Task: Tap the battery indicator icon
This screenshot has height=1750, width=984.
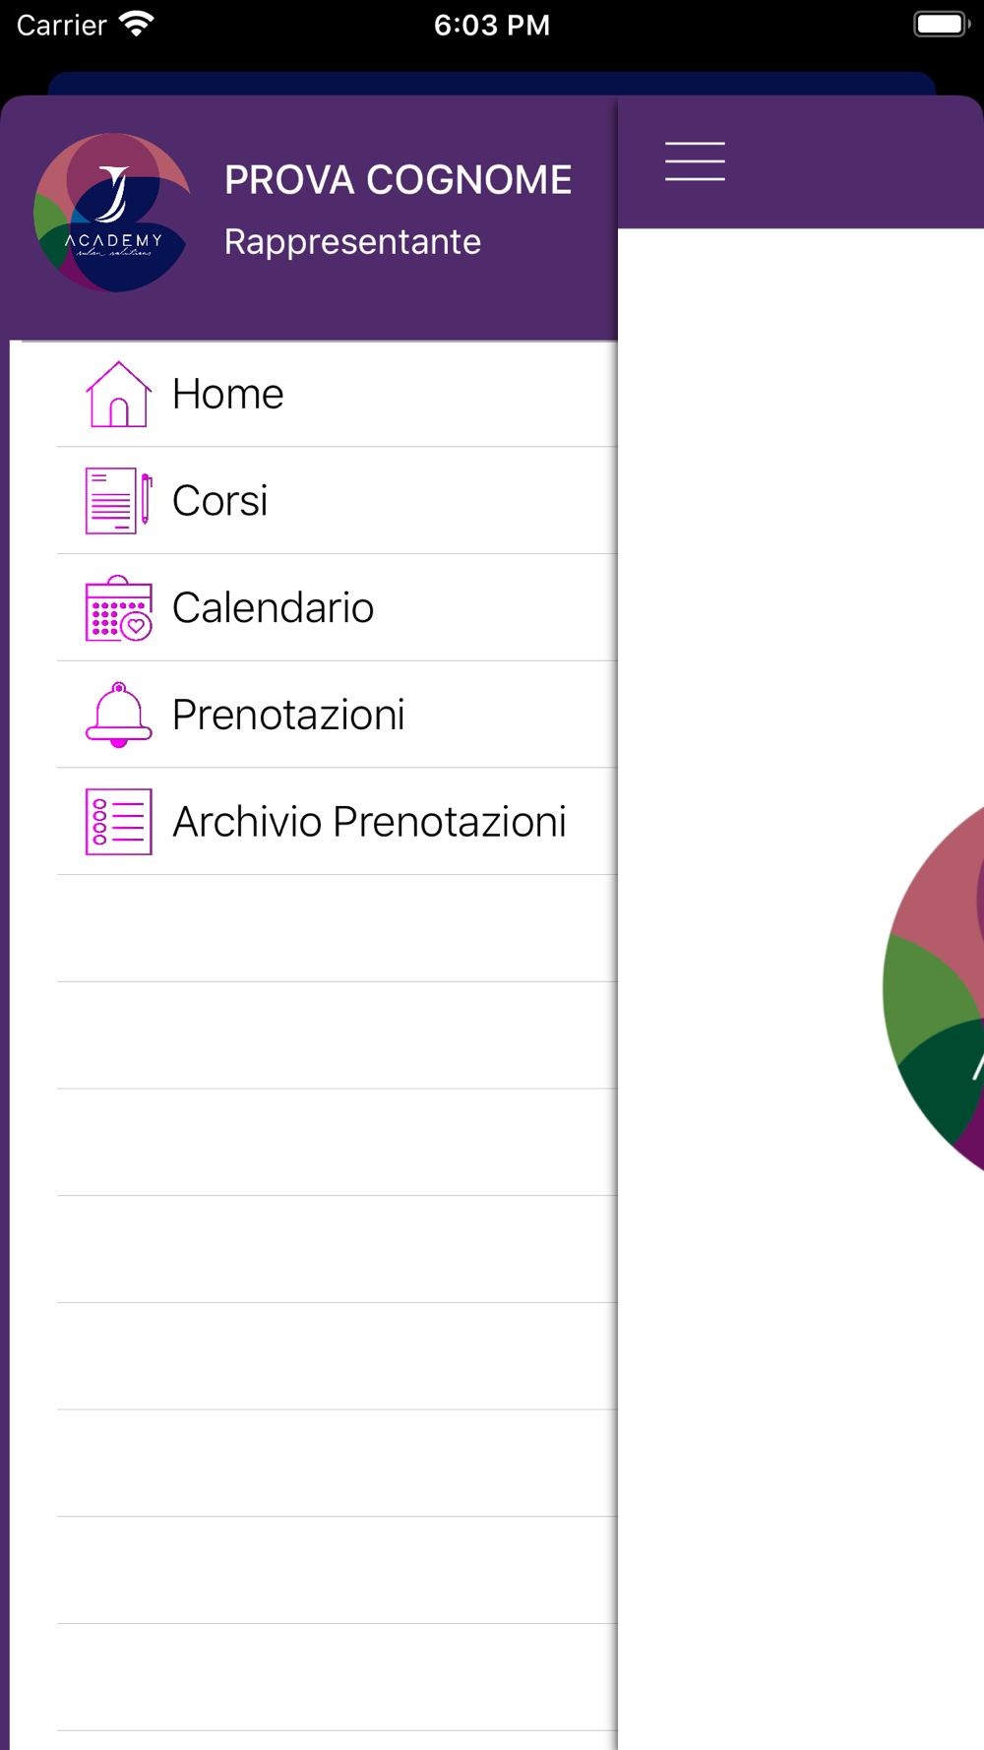Action: click(x=941, y=24)
